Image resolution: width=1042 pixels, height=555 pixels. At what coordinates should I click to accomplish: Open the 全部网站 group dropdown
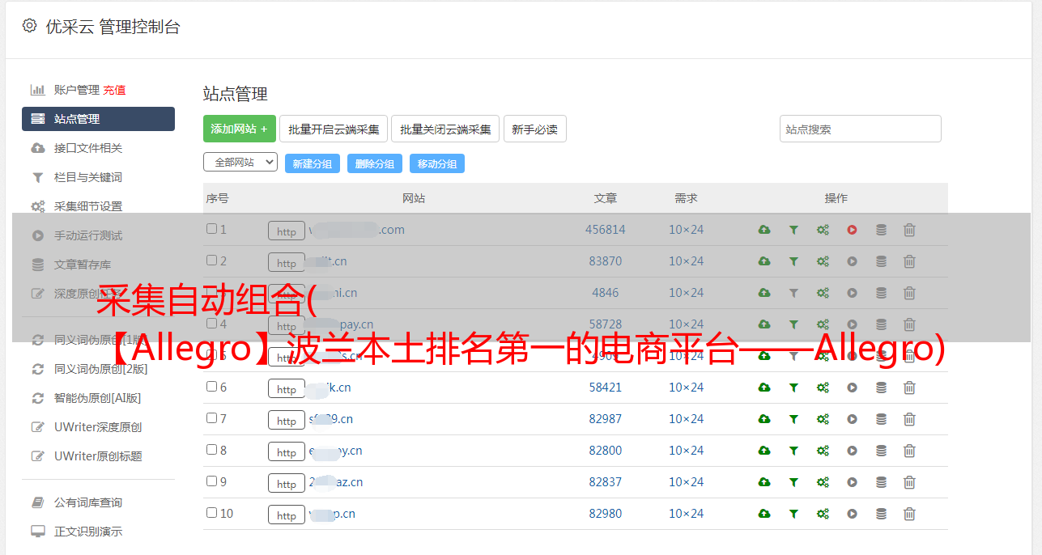pos(240,163)
